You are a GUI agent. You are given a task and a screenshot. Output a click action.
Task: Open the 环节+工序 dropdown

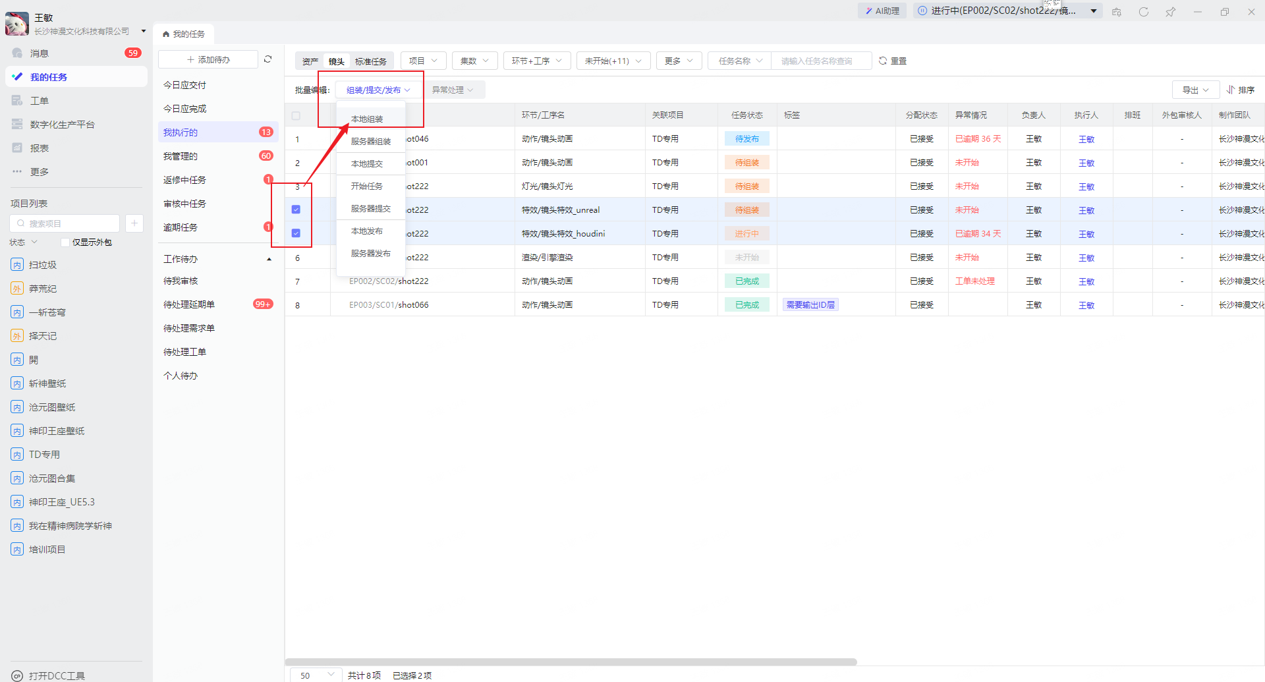[536, 61]
